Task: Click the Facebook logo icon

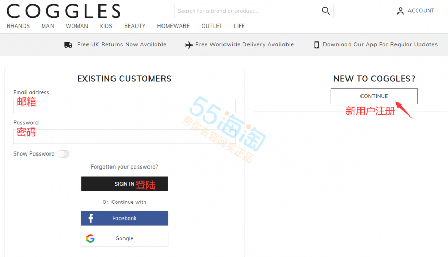Action: (x=91, y=218)
